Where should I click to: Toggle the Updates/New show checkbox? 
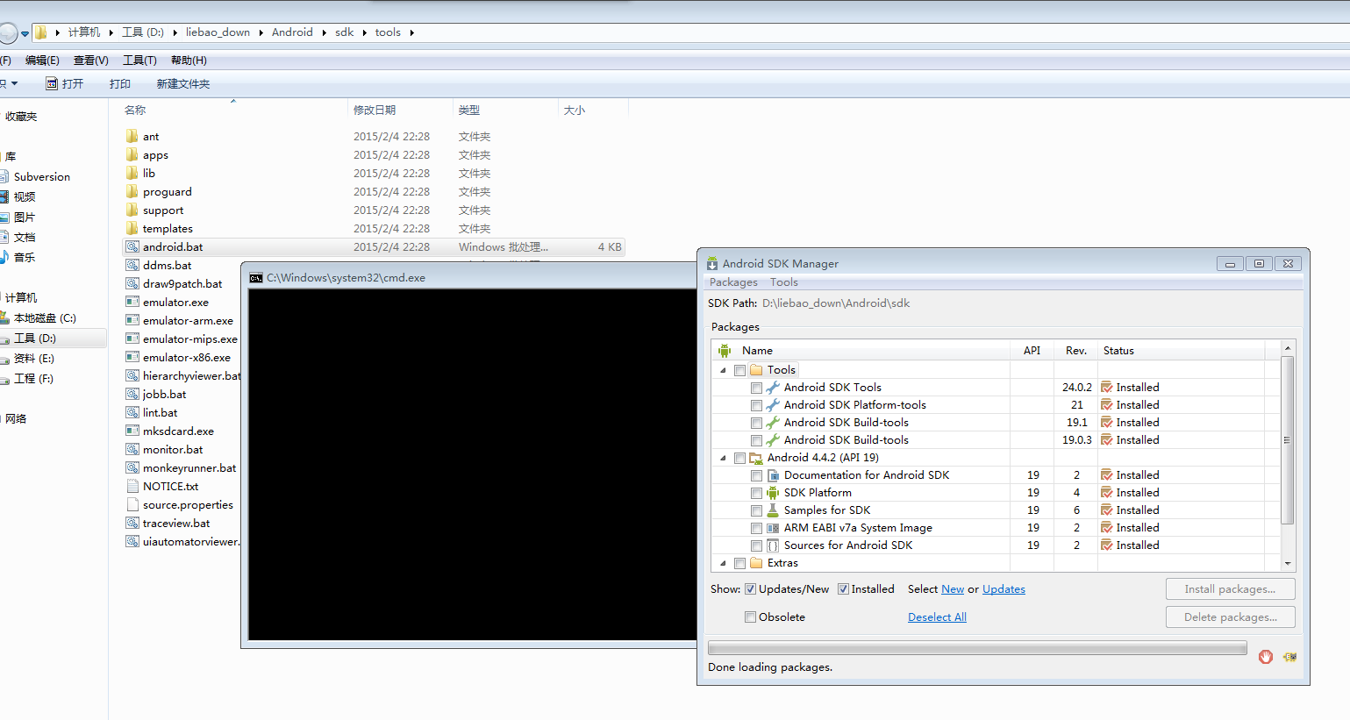click(750, 589)
